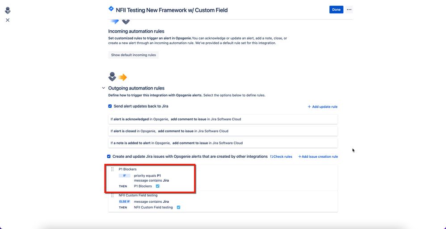Click the Opsgenie logo icon at top left
446x229 pixels.
point(8,11)
